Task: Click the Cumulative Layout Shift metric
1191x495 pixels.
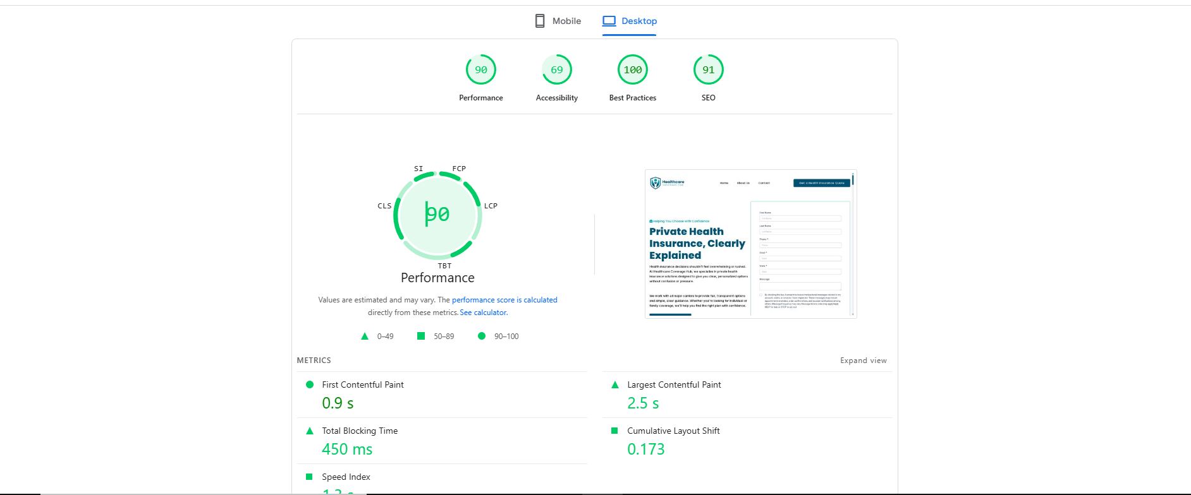Action: [747, 441]
